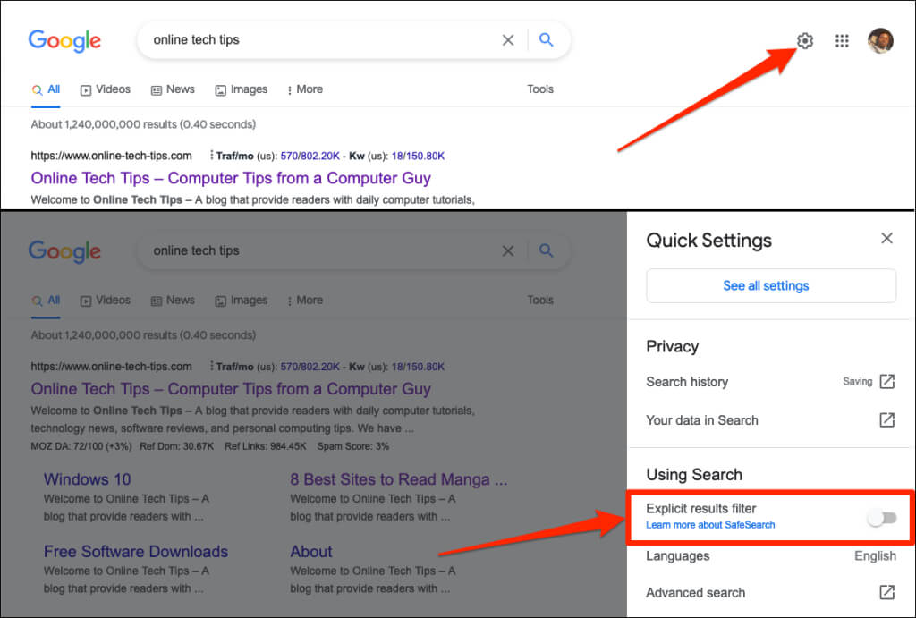This screenshot has height=618, width=916.
Task: Open the top Online Tech Tips result
Action: [231, 178]
